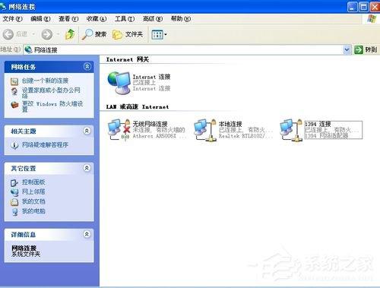Open the Forward button history dropdown arrow

tap(58, 33)
